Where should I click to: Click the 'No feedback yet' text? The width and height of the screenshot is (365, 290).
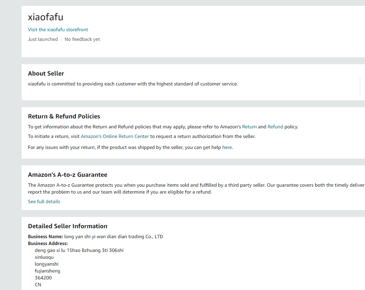click(x=82, y=39)
